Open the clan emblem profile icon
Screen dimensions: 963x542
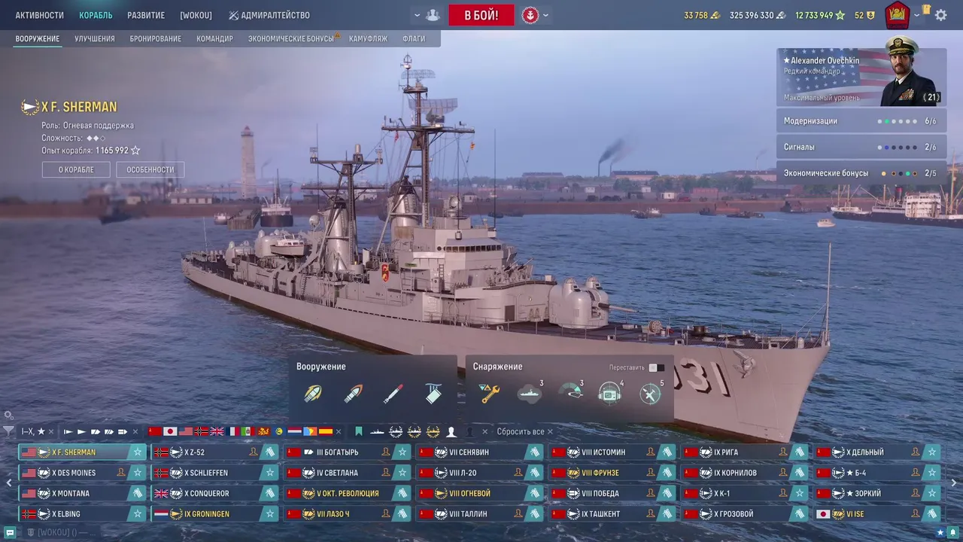click(x=897, y=14)
